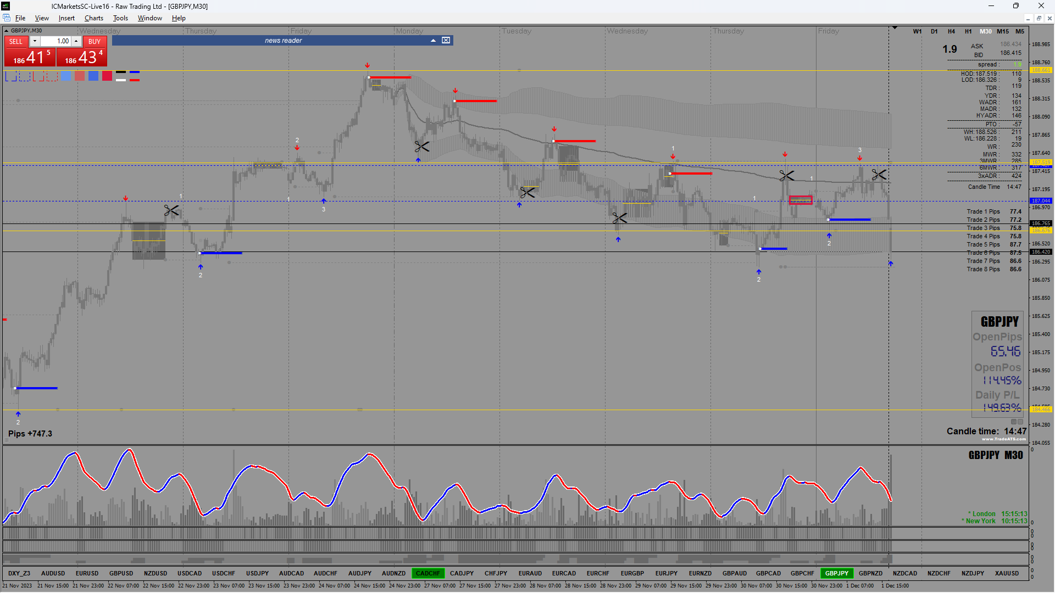
Task: Select the solid red rectangle drawing icon
Action: [x=38, y=76]
